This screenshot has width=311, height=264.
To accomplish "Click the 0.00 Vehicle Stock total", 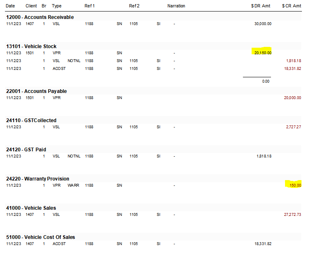I will point(266,81).
